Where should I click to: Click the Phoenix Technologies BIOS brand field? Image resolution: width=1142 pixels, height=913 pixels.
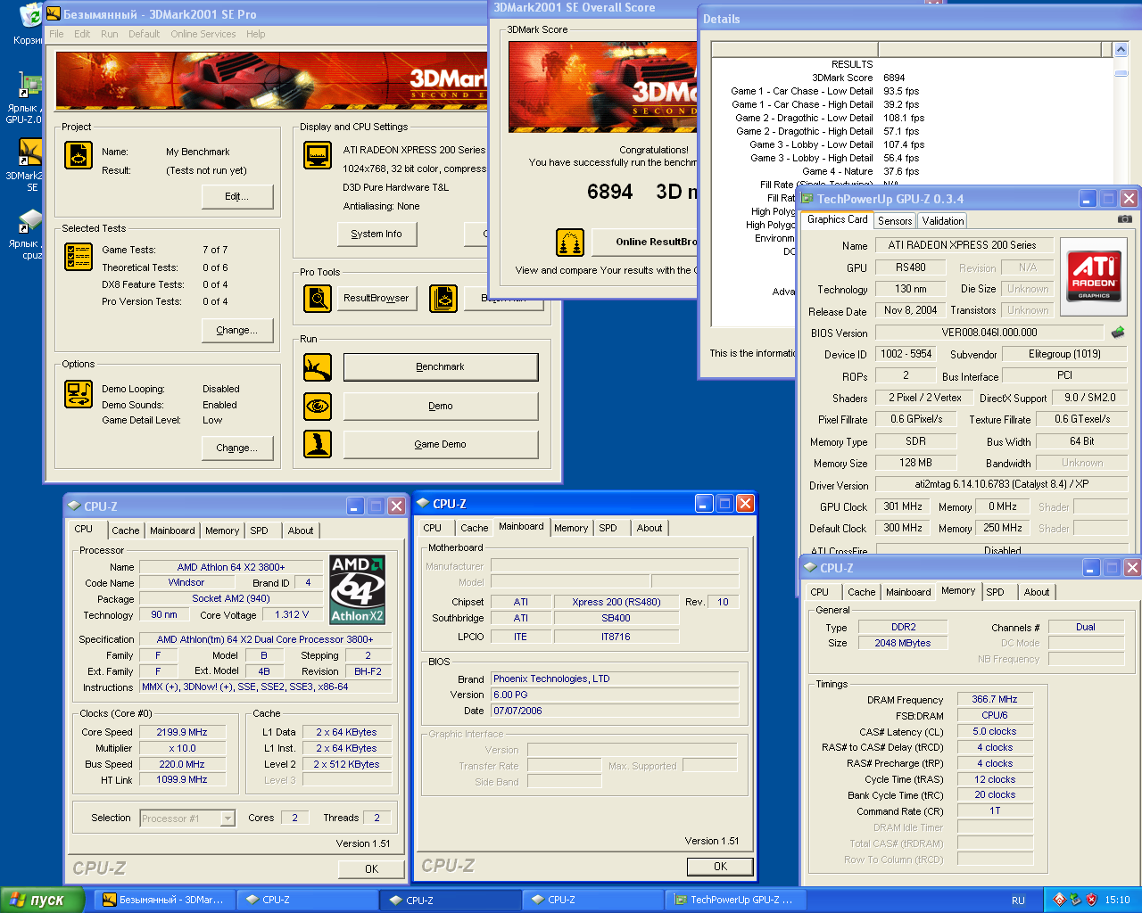click(x=615, y=679)
